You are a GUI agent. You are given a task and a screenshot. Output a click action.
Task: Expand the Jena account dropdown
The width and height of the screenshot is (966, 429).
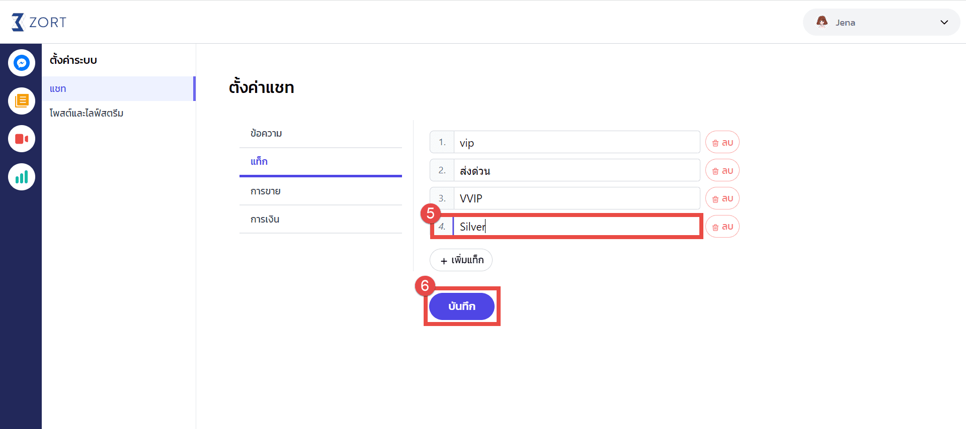click(944, 22)
